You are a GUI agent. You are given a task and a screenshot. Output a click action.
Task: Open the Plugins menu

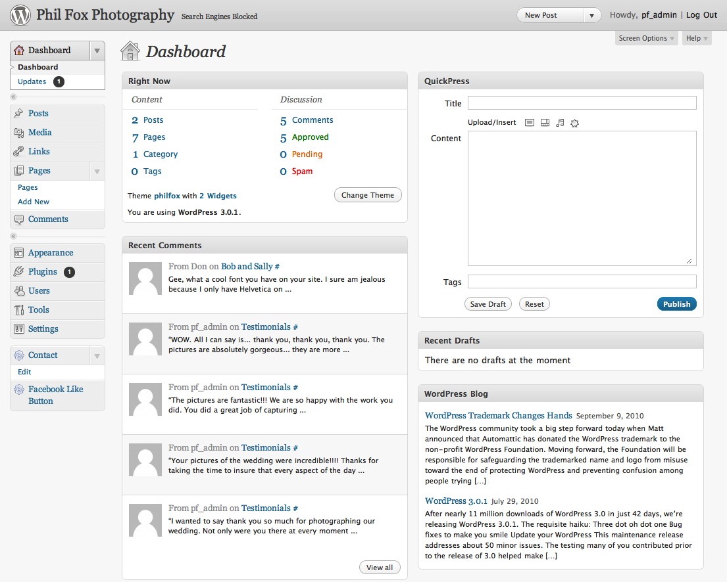43,272
